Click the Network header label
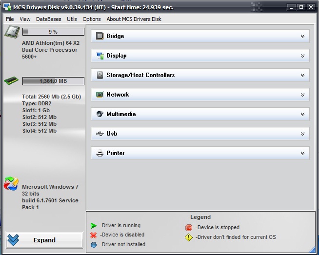The height and width of the screenshot is (255, 319). click(118, 95)
